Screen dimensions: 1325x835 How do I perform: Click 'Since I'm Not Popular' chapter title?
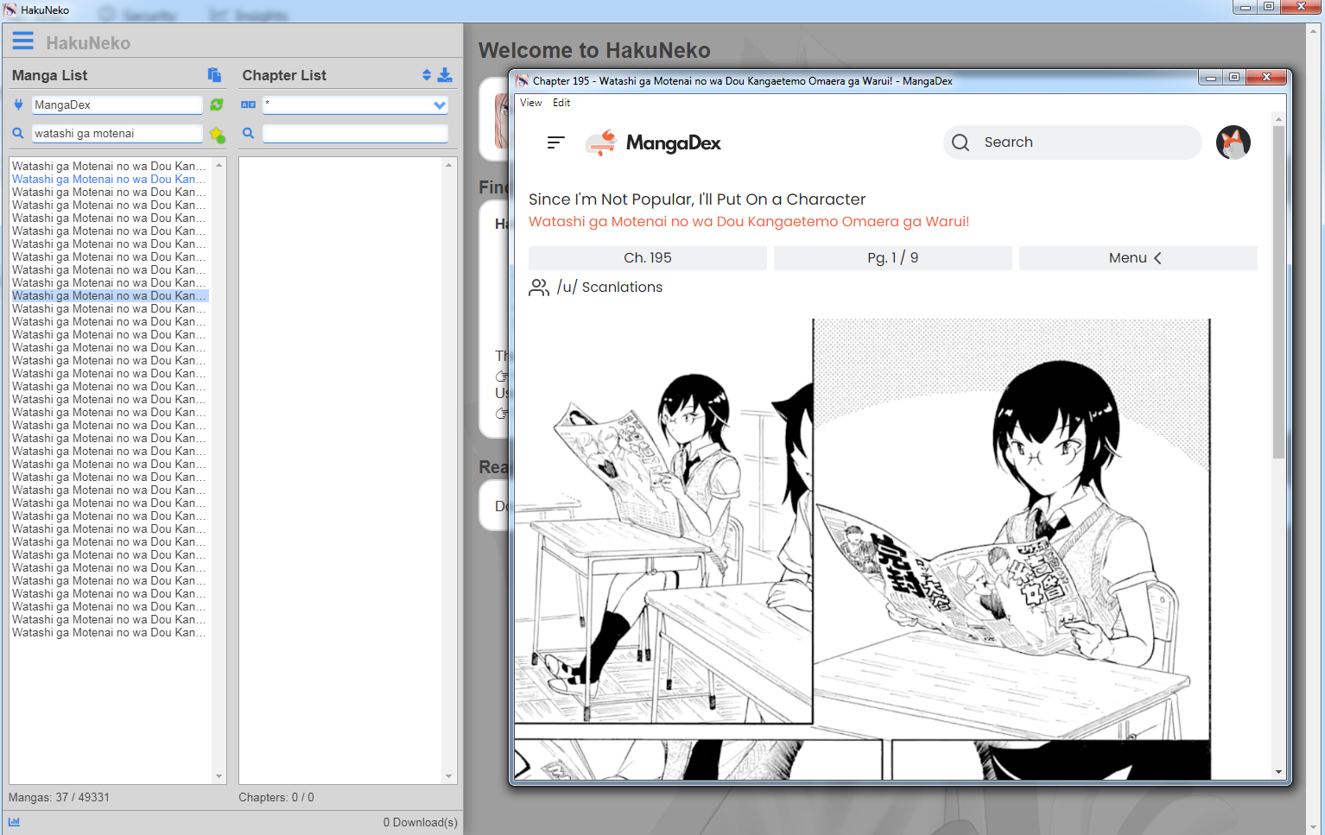pos(697,199)
